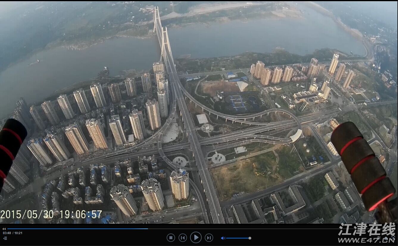
Task: Open the playlist panel icon
Action: point(5,238)
